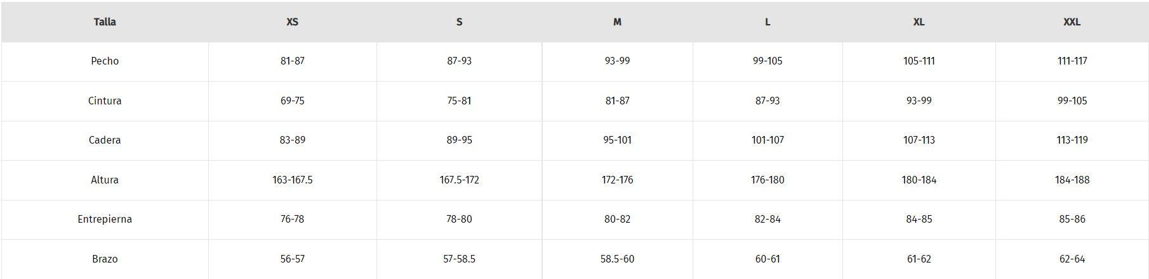Select the 95-101 Cadera M cell
The height and width of the screenshot is (279, 1149).
(617, 140)
